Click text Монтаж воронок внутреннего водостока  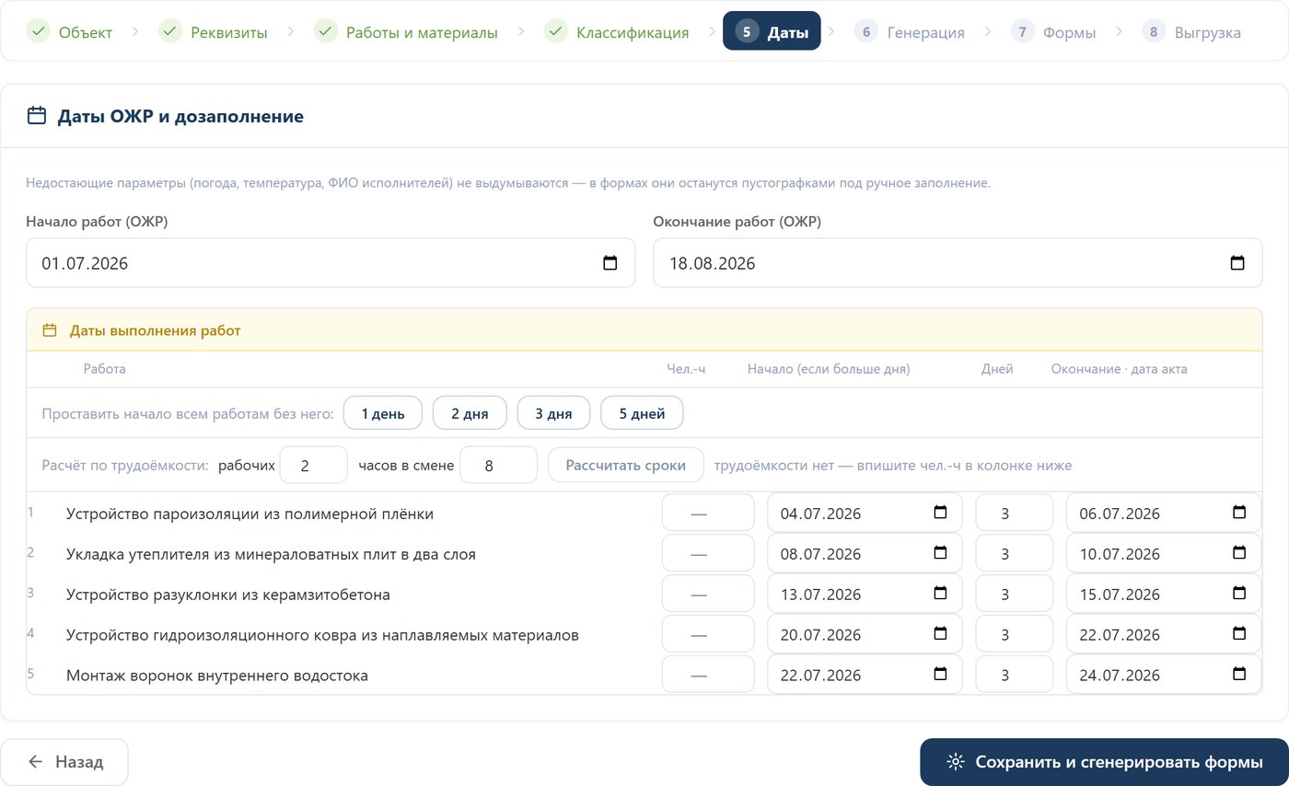click(217, 676)
